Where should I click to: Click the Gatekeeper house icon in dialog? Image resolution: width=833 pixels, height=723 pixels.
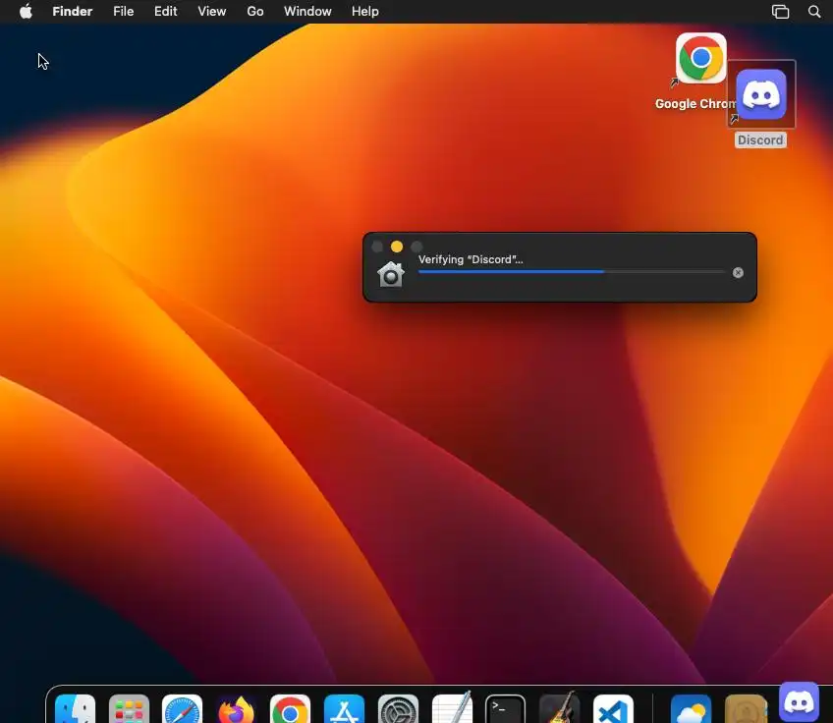(391, 274)
